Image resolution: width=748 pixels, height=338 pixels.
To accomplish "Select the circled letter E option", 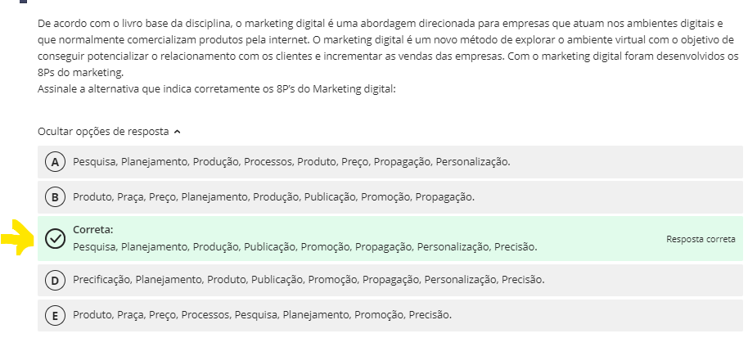I will (55, 315).
